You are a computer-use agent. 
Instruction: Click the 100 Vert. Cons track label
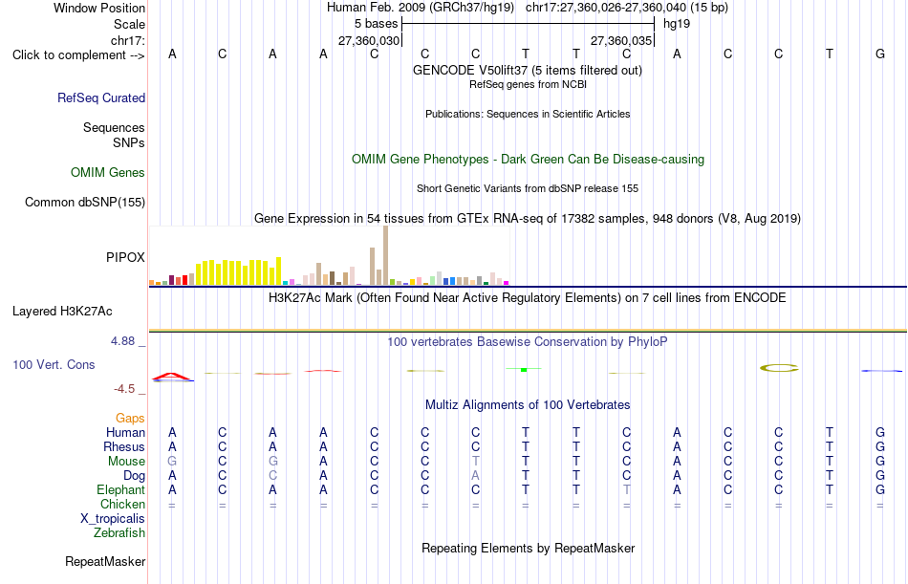tap(54, 364)
